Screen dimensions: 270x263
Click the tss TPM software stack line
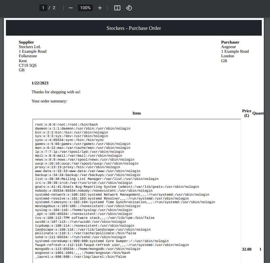95,218
